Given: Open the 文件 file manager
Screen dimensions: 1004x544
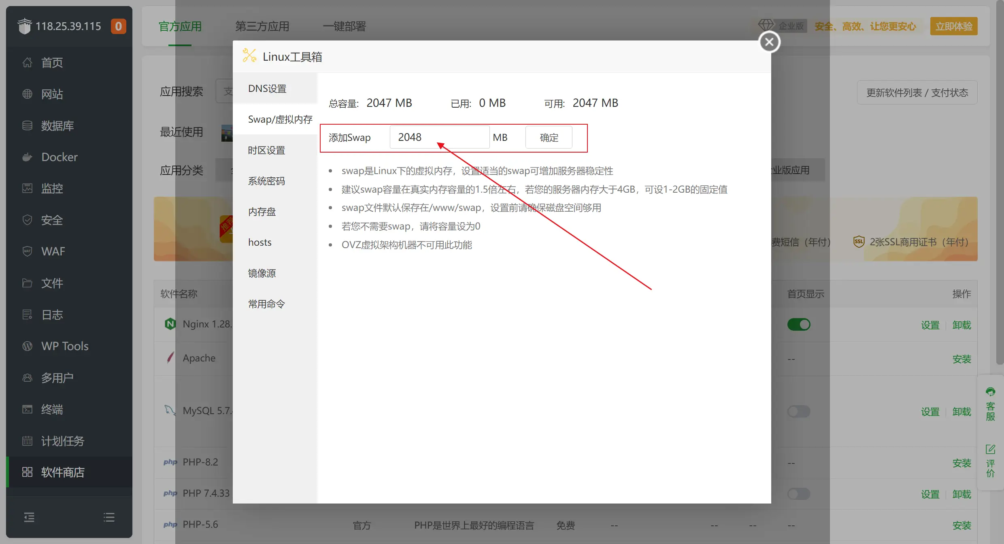Looking at the screenshot, I should coord(52,283).
